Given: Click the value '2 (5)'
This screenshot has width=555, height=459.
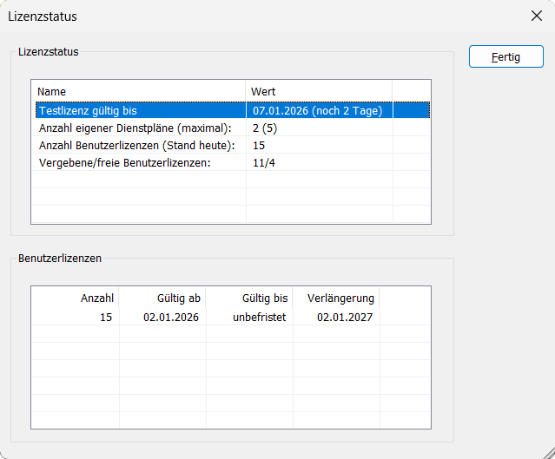Looking at the screenshot, I should [x=265, y=128].
